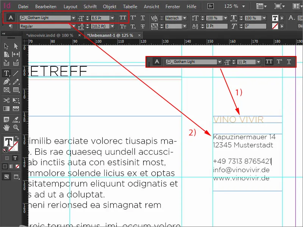
Task: Reset to default fill and stroke
Action: (x=5, y=150)
